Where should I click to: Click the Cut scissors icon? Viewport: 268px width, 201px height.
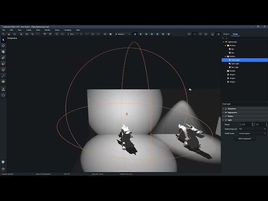coord(21,34)
